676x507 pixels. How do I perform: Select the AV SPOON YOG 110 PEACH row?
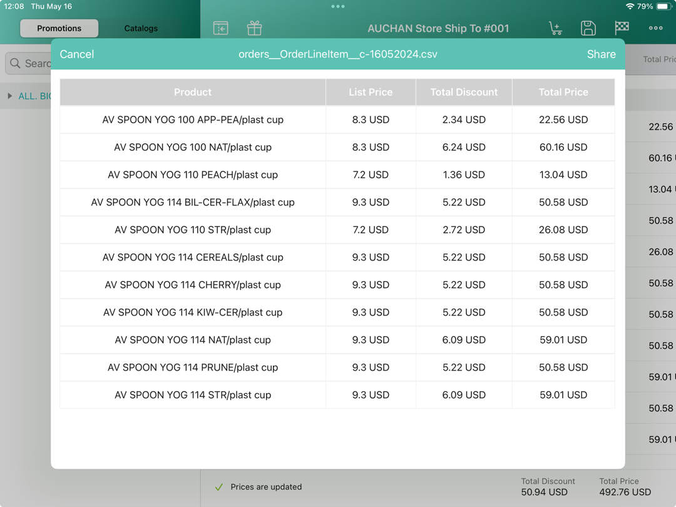193,175
